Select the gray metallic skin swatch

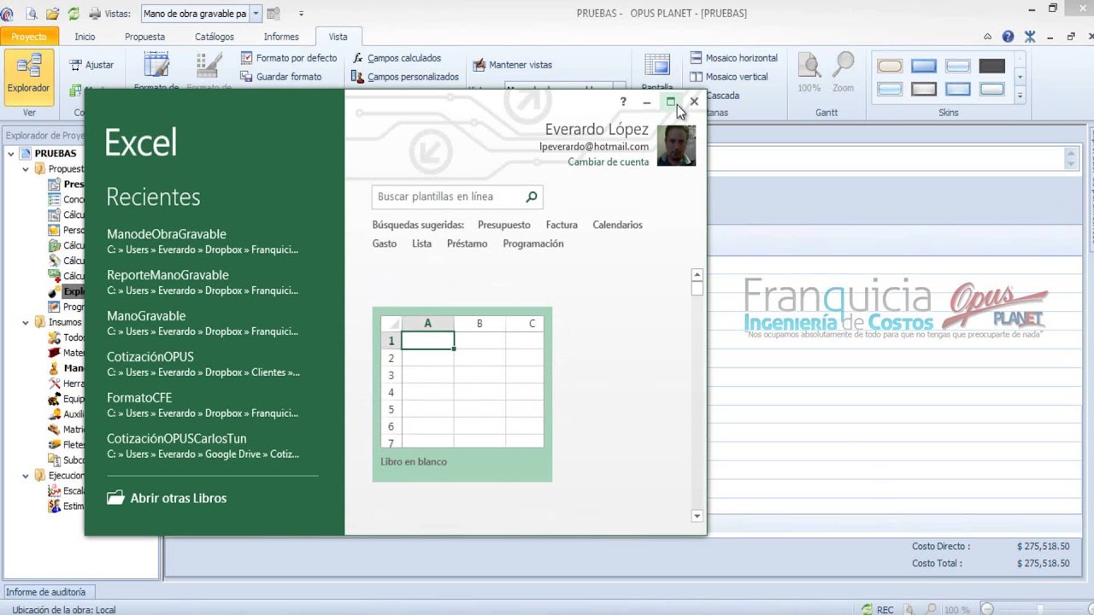pyautogui.click(x=924, y=89)
